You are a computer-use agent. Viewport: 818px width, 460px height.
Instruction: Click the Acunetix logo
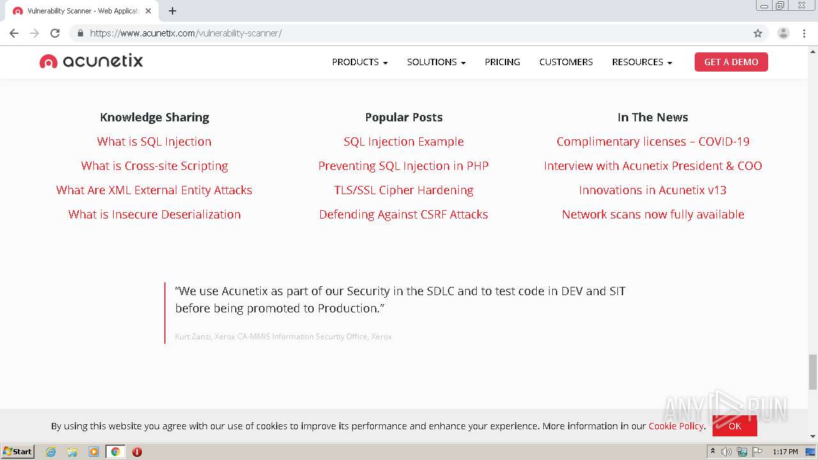[91, 61]
